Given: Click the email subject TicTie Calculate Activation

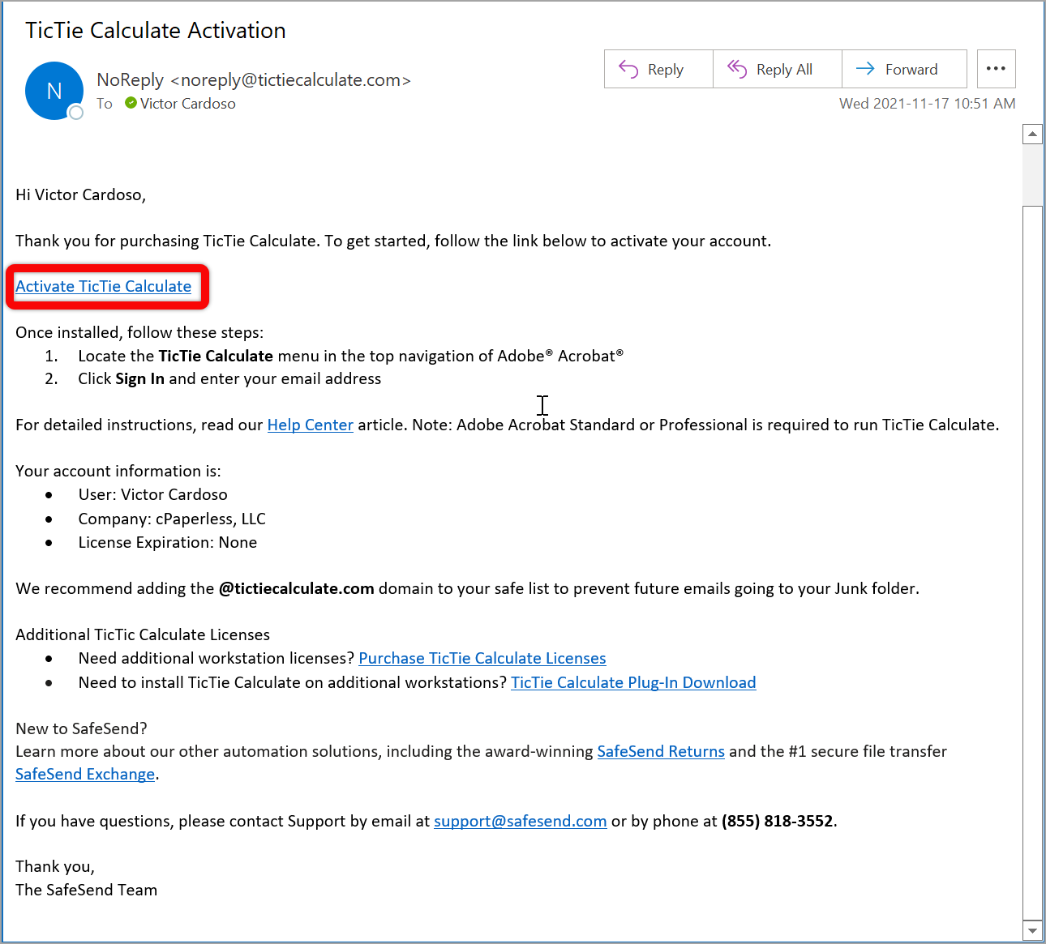Looking at the screenshot, I should (x=156, y=30).
